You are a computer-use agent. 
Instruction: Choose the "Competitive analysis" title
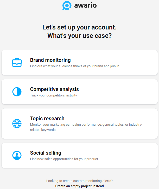(54, 89)
